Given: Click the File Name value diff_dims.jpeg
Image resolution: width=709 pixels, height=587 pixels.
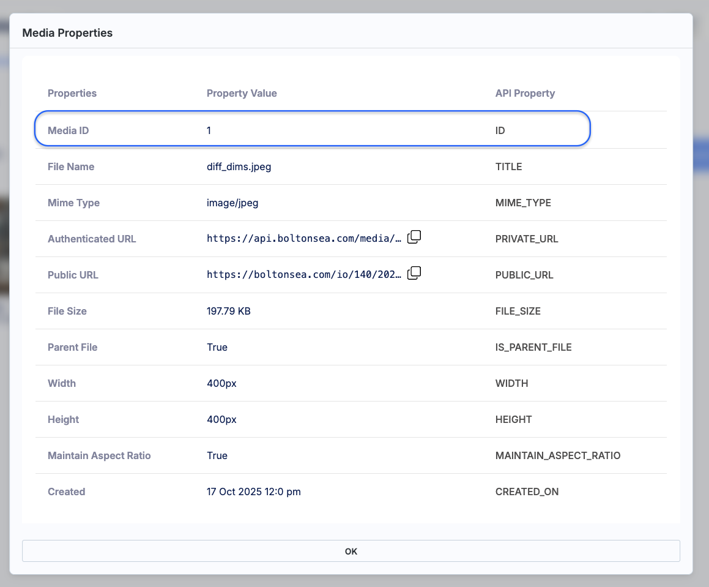Looking at the screenshot, I should point(239,166).
